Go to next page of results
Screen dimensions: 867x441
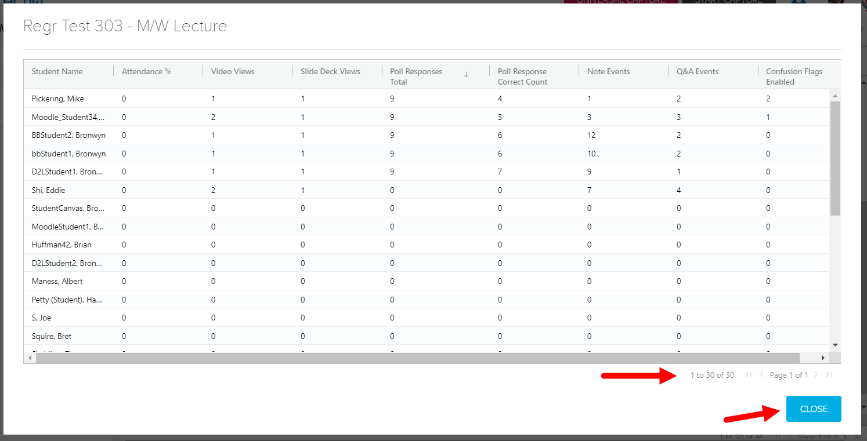coord(816,375)
